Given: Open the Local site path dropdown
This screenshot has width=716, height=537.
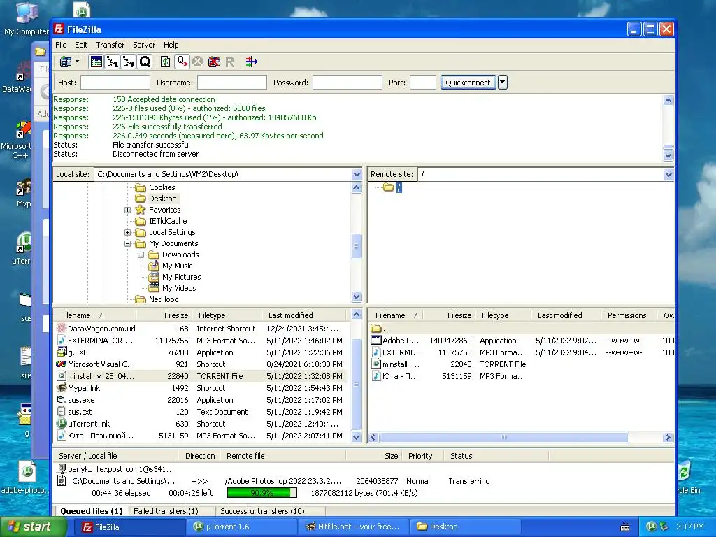Looking at the screenshot, I should coord(357,174).
